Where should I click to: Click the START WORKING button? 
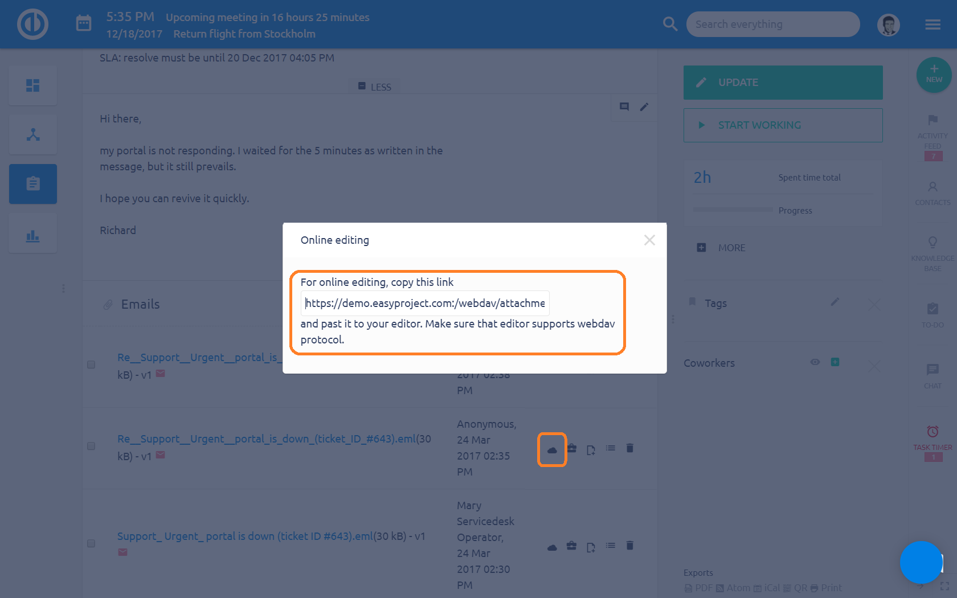[x=783, y=125]
